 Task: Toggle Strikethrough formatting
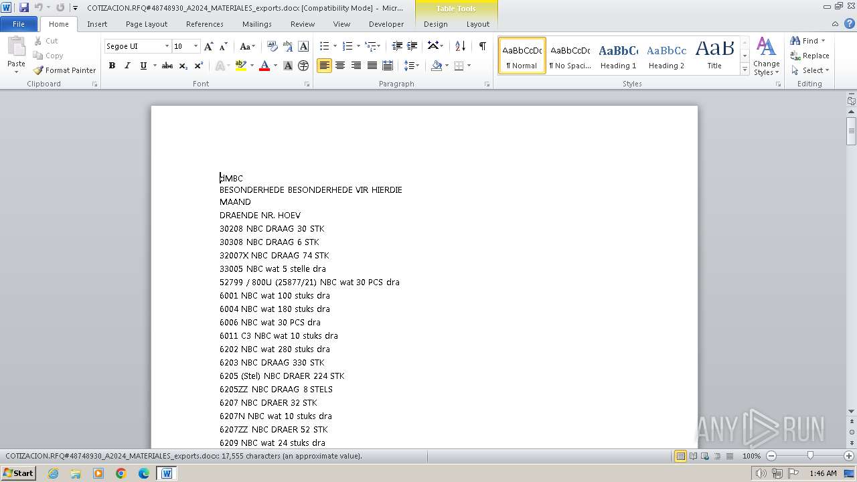click(x=167, y=66)
